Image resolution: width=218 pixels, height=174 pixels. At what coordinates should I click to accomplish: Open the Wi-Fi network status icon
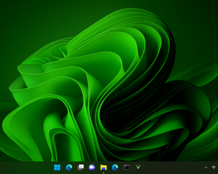[213, 167]
